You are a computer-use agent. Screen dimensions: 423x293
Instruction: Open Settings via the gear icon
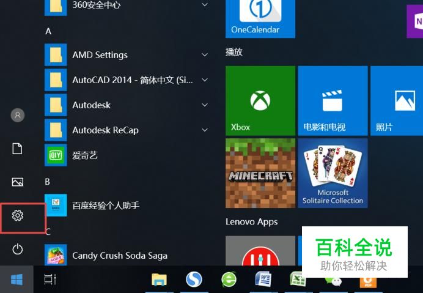[x=18, y=215]
